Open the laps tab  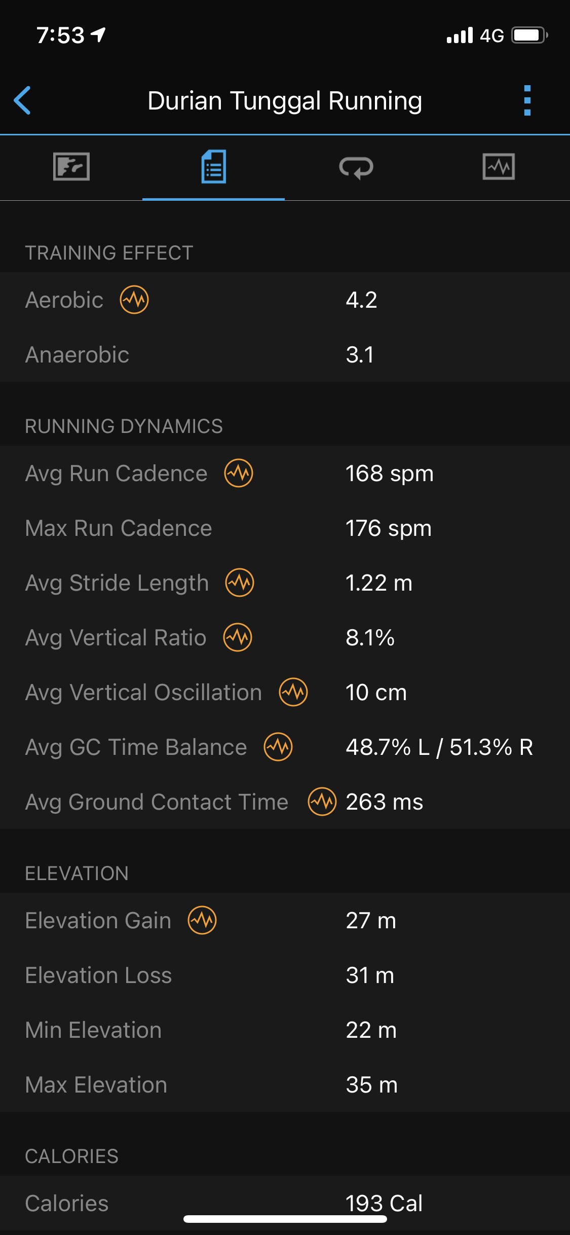coord(356,167)
